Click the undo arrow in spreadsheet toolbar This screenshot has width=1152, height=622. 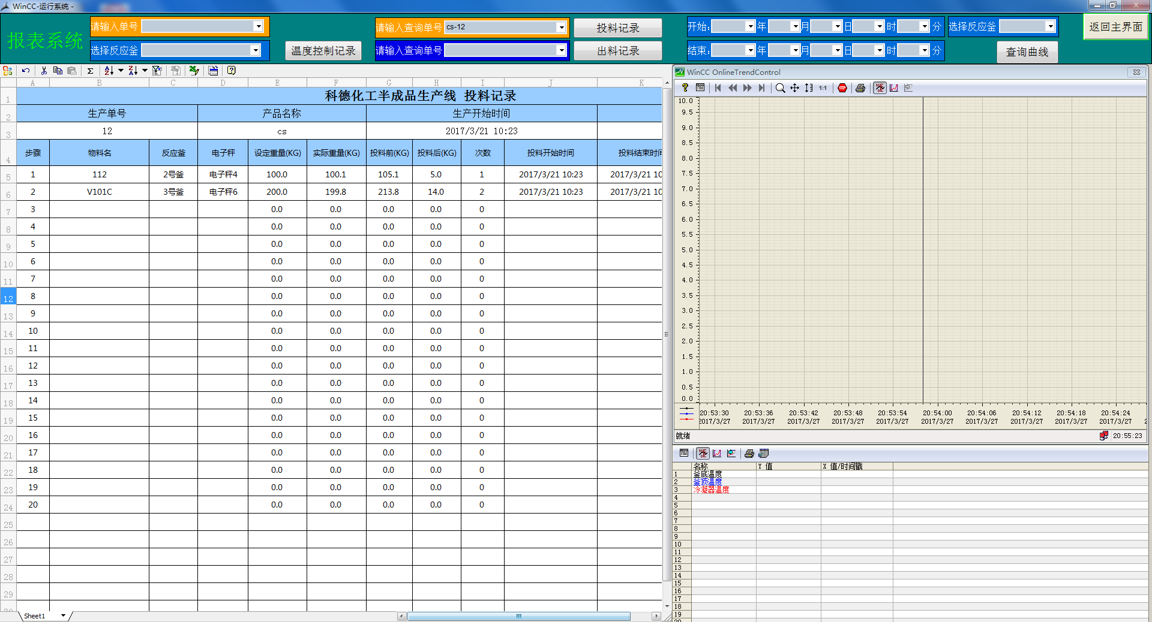click(x=26, y=71)
